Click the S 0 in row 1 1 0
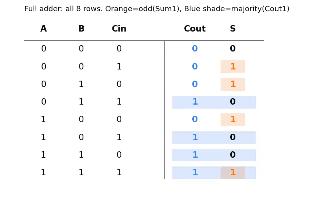Viewport: 314px width, 202px height. tap(233, 155)
